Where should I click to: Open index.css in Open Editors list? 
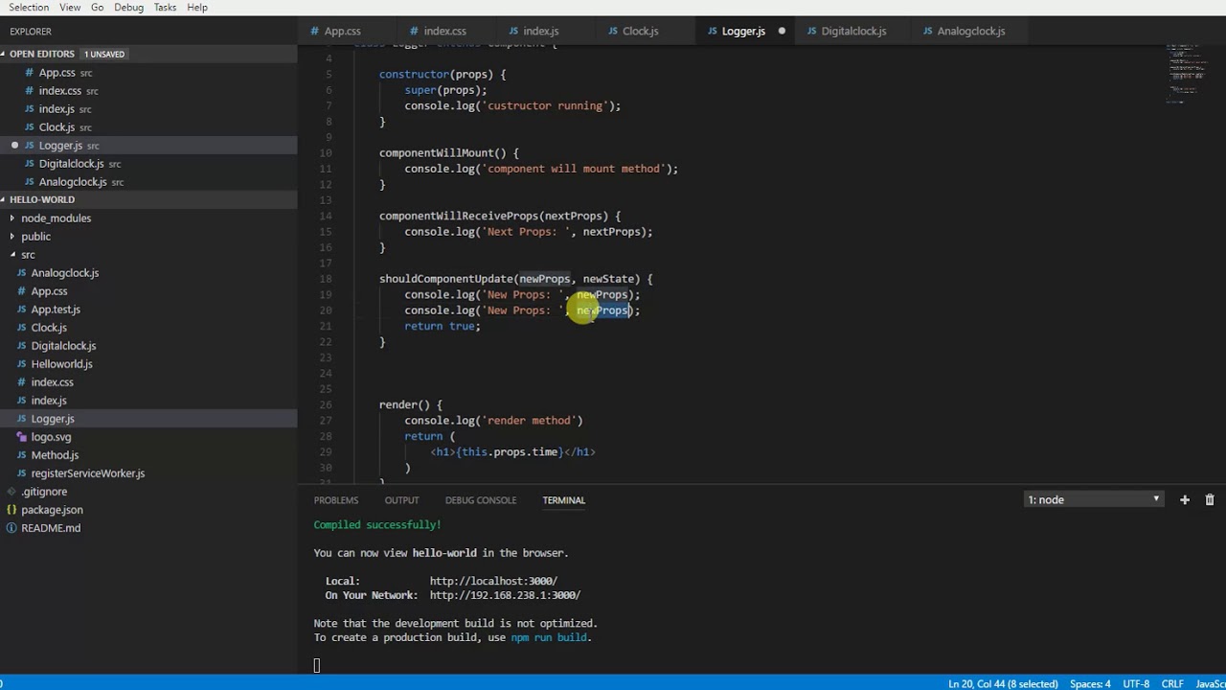(59, 90)
